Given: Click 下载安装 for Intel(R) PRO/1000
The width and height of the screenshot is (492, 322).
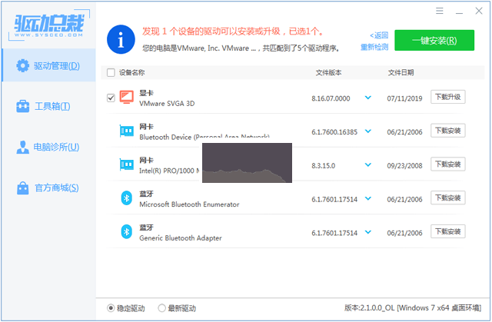Looking at the screenshot, I should tap(447, 164).
